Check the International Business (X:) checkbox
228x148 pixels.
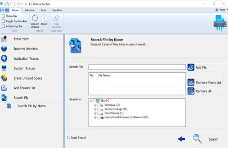99,117
